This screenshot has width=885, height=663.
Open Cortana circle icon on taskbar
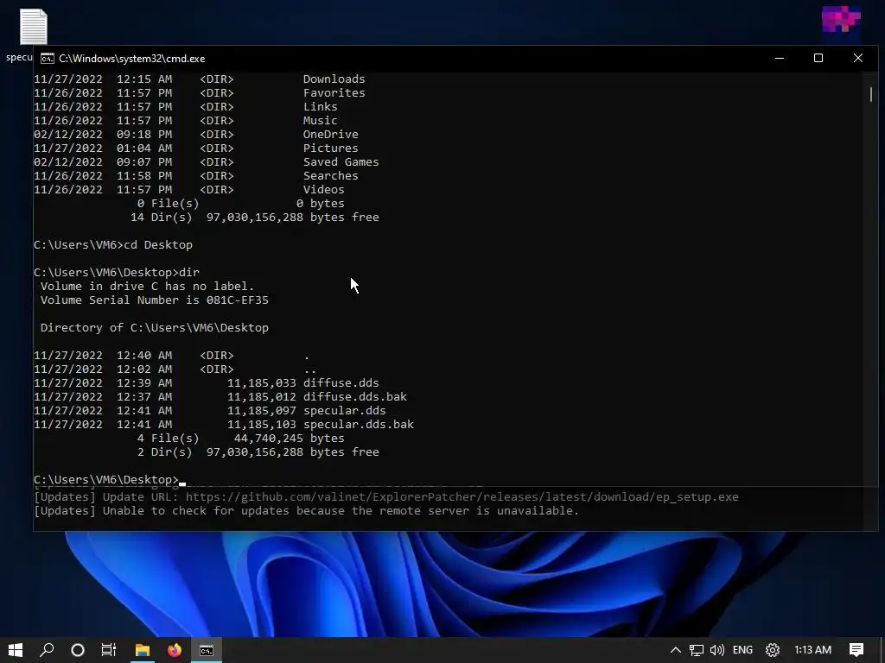click(x=78, y=650)
